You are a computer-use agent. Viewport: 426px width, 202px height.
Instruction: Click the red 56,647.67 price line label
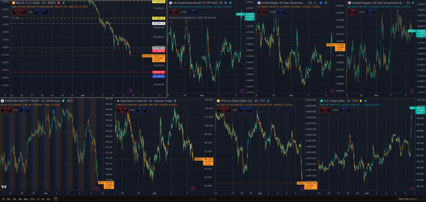pos(159,72)
